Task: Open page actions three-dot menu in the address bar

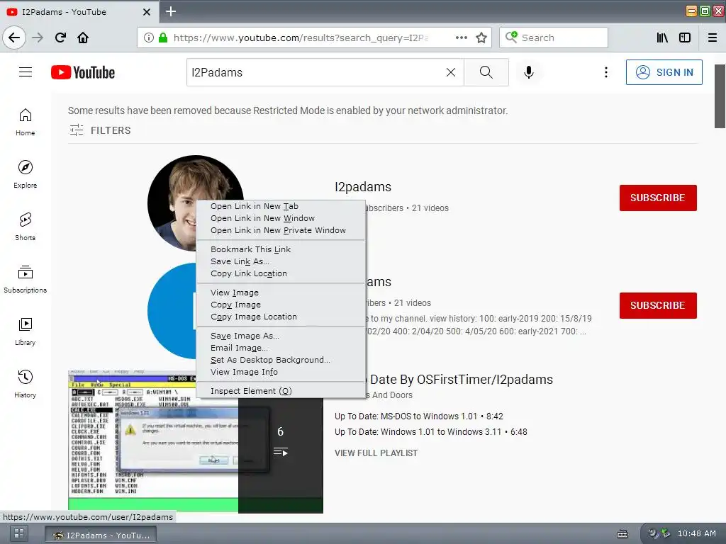Action: click(461, 38)
